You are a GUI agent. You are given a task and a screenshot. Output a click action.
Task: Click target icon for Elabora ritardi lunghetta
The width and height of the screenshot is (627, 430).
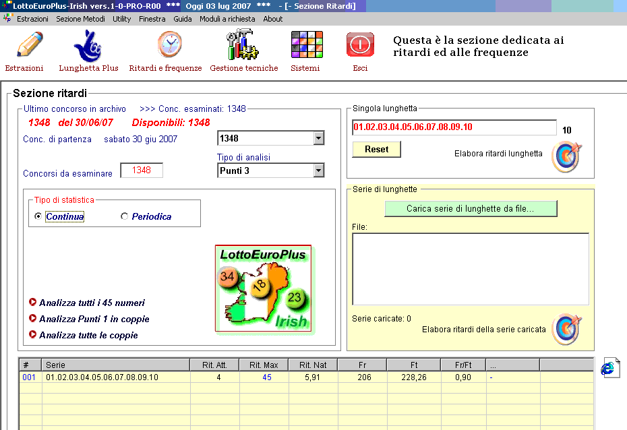[x=566, y=156]
